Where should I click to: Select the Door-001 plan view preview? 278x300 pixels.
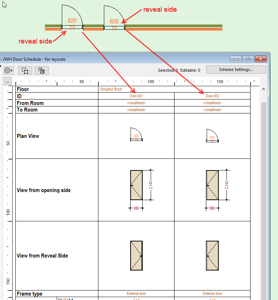[x=136, y=135]
